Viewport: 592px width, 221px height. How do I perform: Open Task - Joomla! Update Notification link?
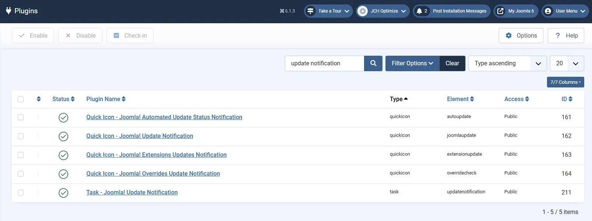click(132, 192)
